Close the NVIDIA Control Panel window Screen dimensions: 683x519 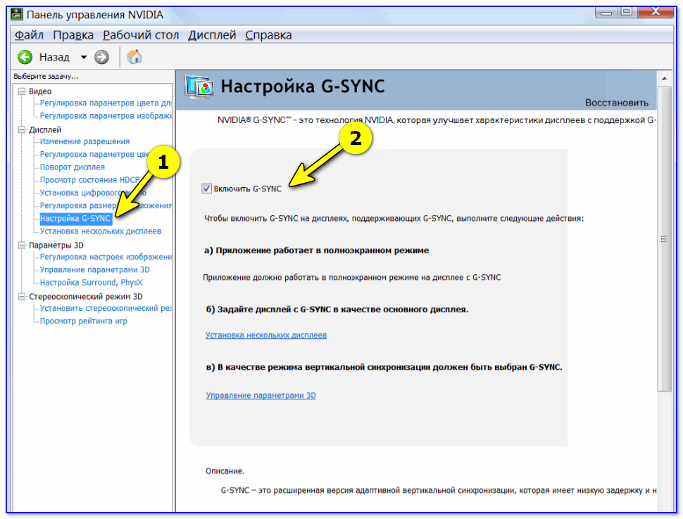[656, 12]
